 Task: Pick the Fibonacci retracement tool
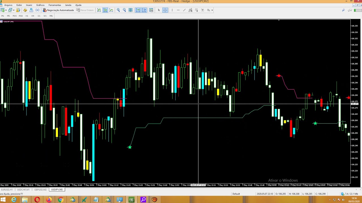point(196,10)
